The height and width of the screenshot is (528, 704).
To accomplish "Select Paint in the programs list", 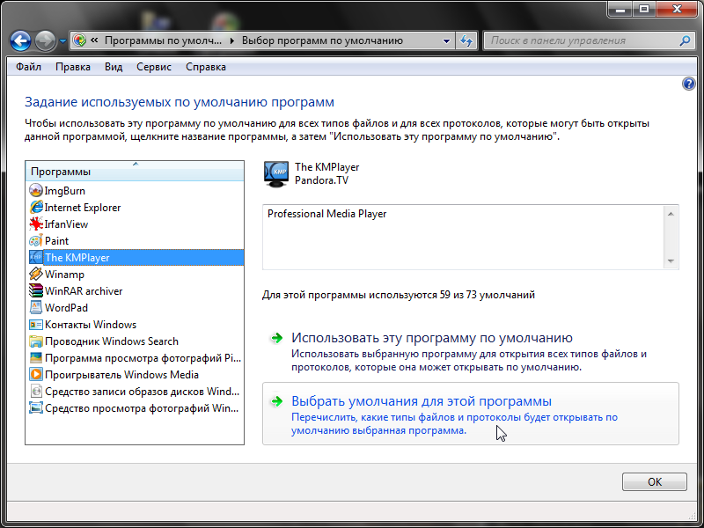I will (x=135, y=240).
